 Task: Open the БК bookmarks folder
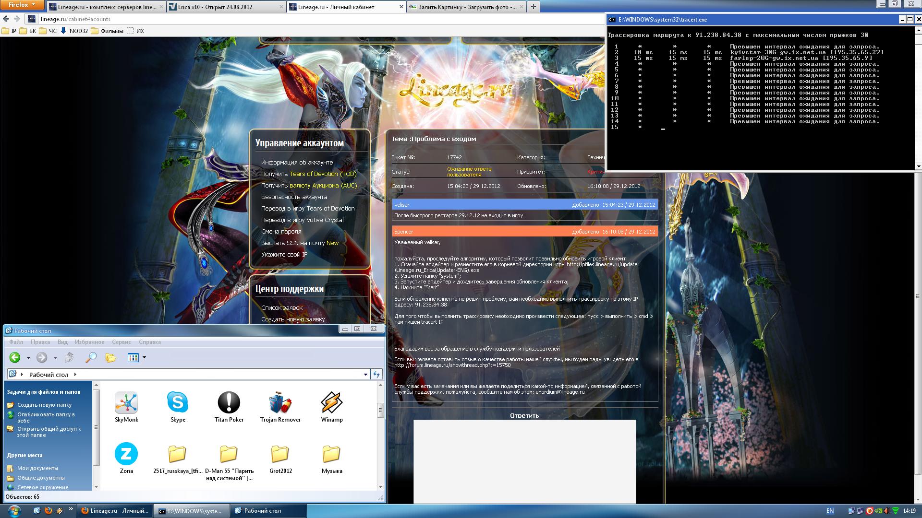coord(28,31)
